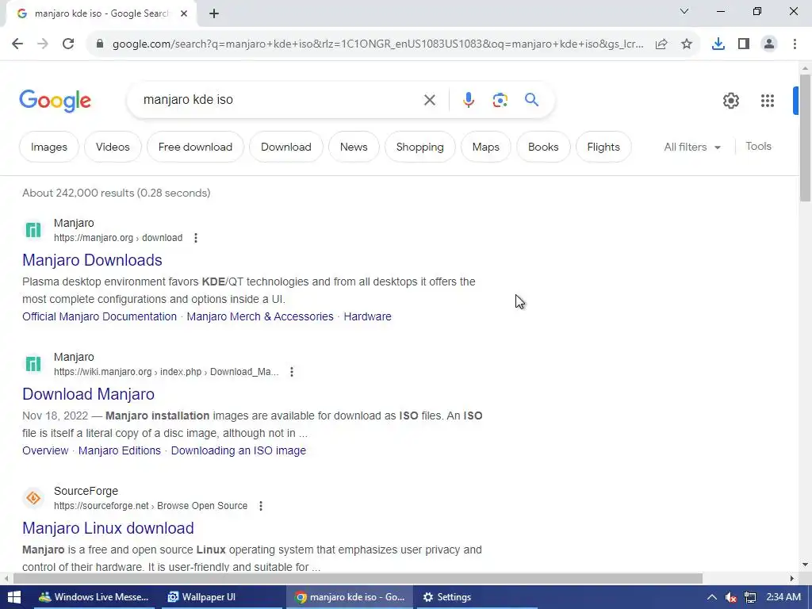The width and height of the screenshot is (812, 609).
Task: Show hidden system tray icons
Action: coord(712,597)
